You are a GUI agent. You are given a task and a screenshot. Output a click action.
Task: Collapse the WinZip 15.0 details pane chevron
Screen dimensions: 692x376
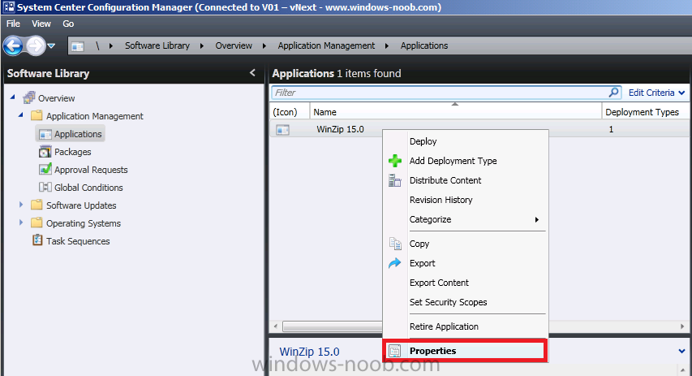point(681,352)
